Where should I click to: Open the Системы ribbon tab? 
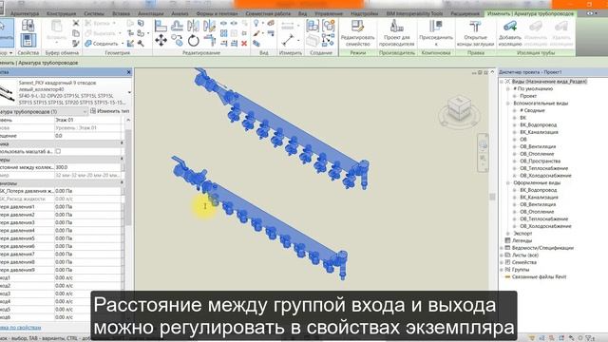tap(94, 13)
